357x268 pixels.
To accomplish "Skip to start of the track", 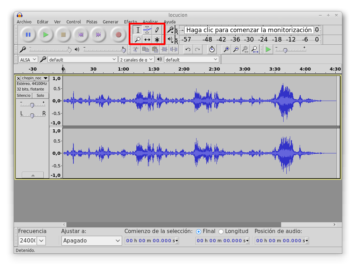I will click(81, 35).
